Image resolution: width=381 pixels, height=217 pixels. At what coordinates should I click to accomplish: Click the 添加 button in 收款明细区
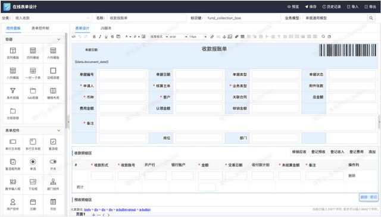pos(372,152)
